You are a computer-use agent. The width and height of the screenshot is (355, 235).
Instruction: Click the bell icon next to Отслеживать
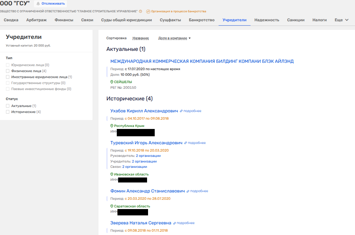(38, 4)
